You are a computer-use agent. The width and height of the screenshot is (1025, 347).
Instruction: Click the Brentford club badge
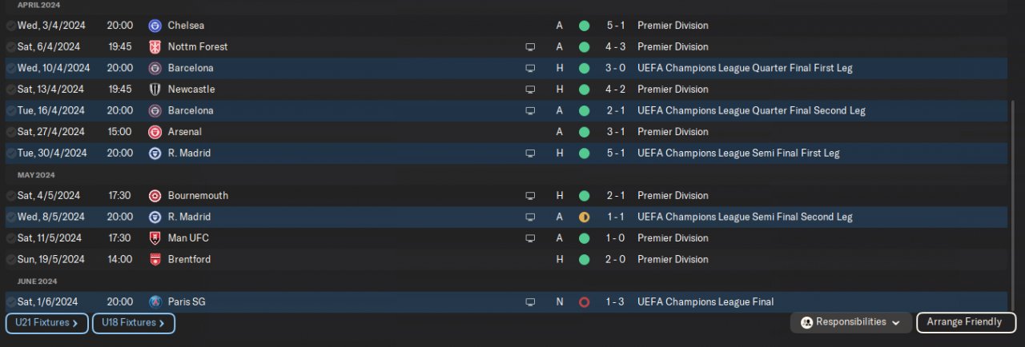(x=155, y=260)
